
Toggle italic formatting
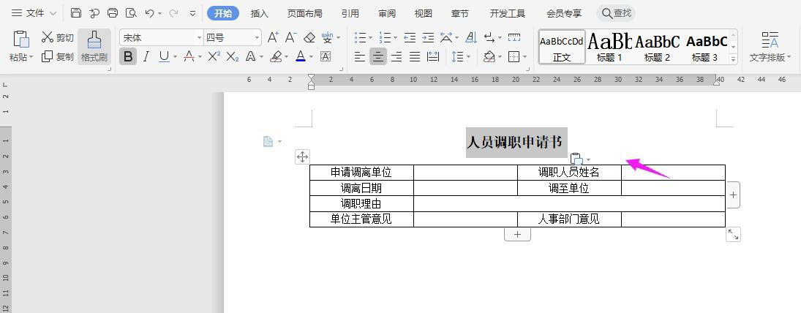tap(146, 57)
